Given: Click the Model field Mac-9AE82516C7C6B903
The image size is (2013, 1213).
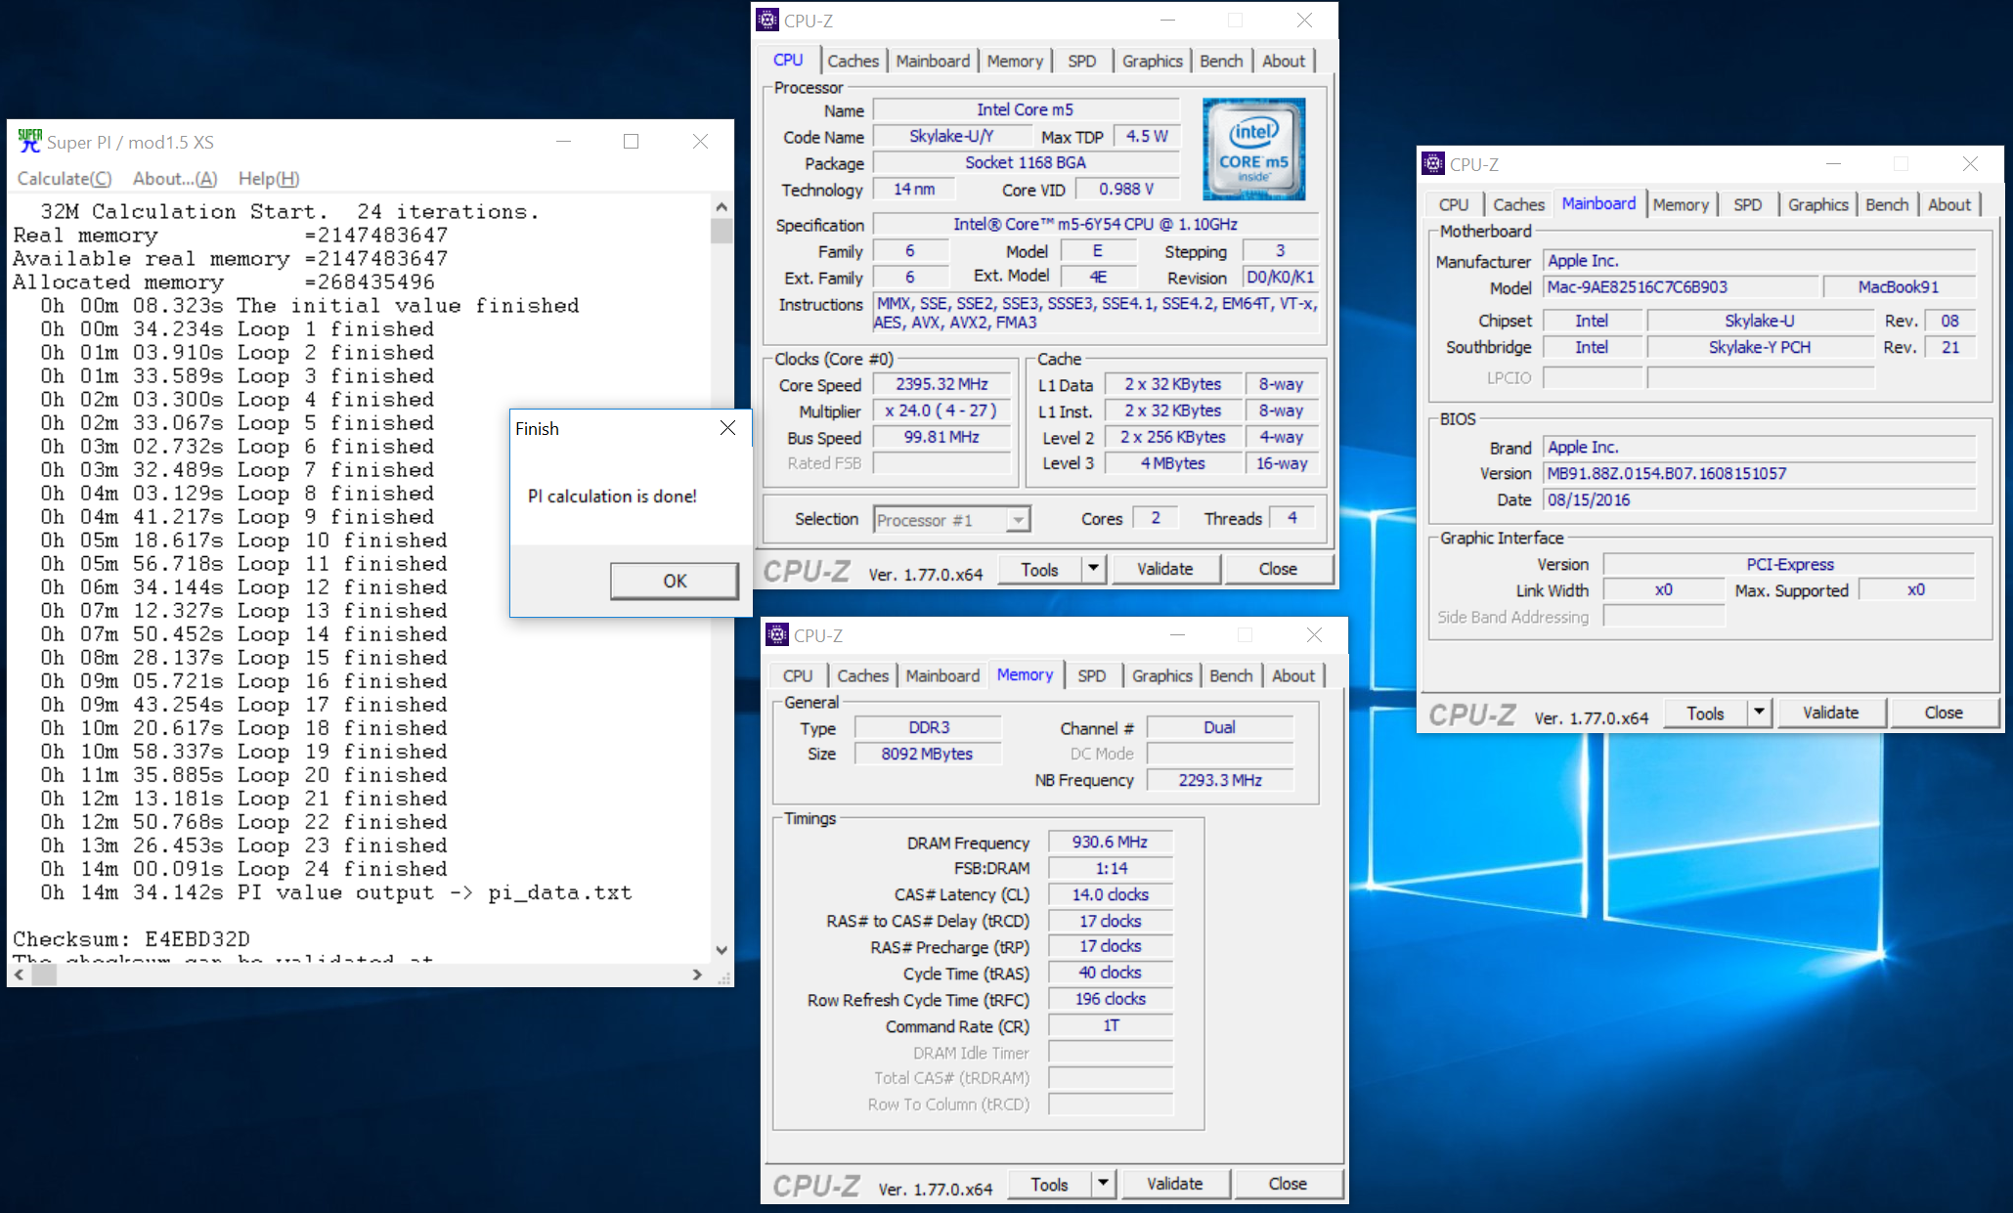Looking at the screenshot, I should (x=1682, y=287).
